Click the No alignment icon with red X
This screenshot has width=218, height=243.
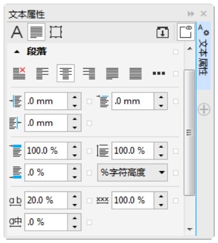click(x=19, y=73)
